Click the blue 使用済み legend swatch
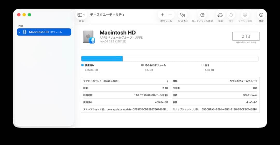The width and height of the screenshot is (280, 145). (82, 65)
